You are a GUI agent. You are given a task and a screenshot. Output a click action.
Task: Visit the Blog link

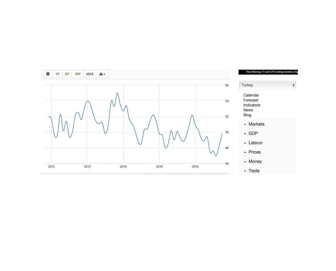tap(247, 115)
